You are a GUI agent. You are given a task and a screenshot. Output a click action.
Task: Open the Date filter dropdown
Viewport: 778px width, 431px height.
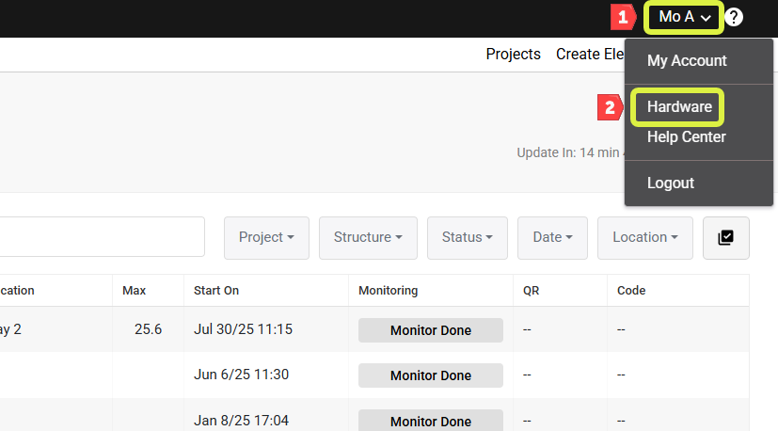(x=553, y=237)
